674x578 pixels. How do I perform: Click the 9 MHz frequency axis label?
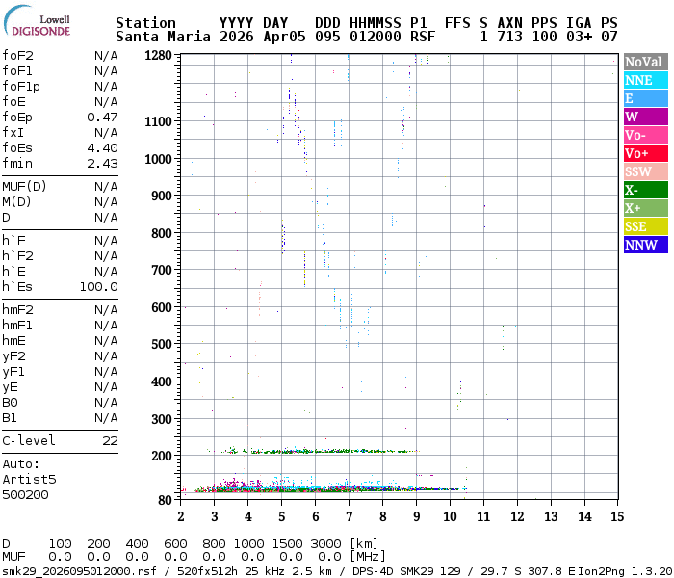417,516
